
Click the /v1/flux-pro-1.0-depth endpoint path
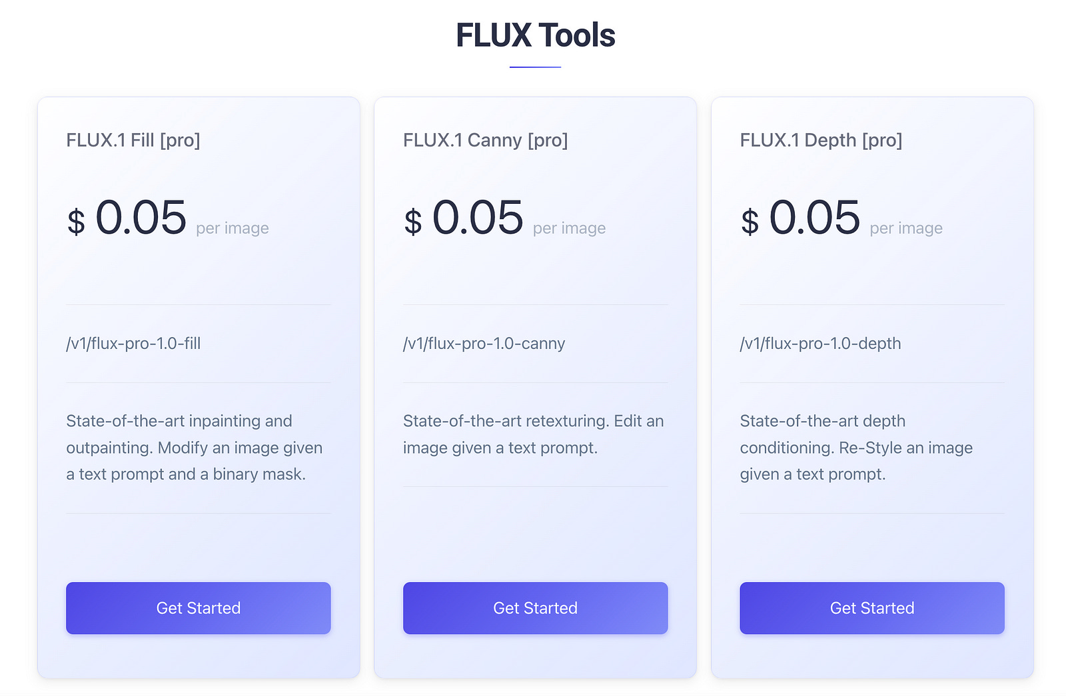[820, 344]
